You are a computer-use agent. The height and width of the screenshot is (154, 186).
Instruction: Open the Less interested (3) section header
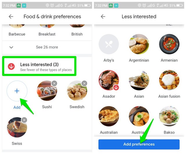point(39,66)
